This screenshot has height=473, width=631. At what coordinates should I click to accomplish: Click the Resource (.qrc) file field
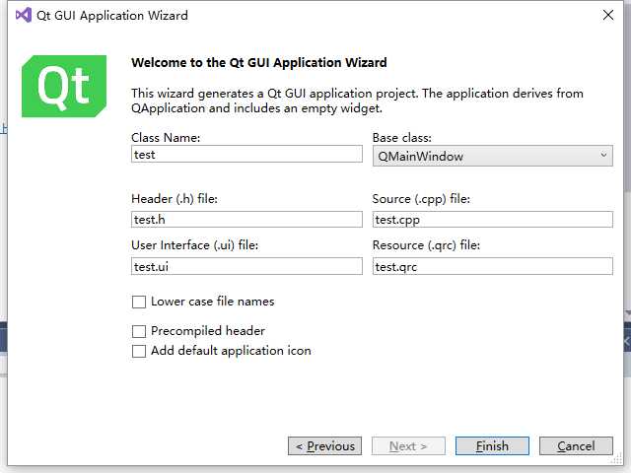tap(493, 266)
